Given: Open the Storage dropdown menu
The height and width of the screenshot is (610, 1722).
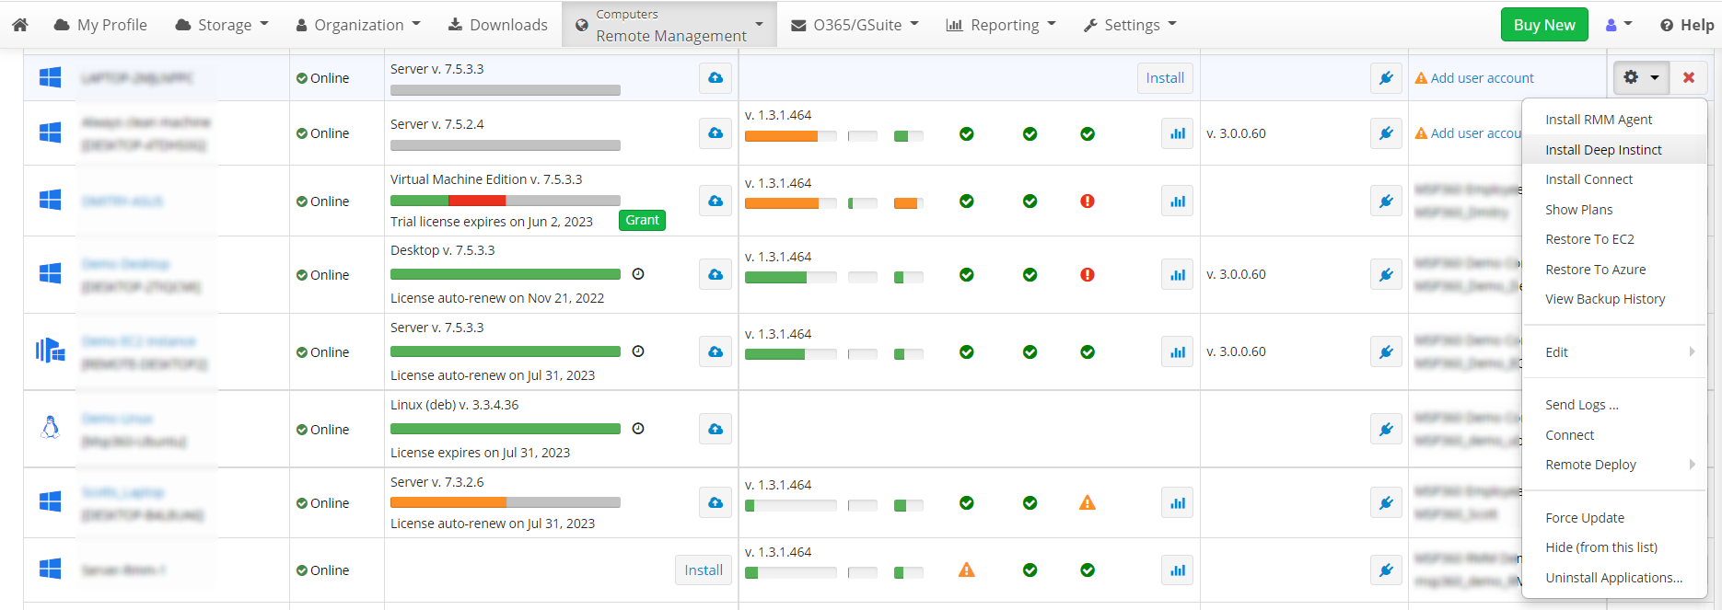Looking at the screenshot, I should [x=222, y=25].
